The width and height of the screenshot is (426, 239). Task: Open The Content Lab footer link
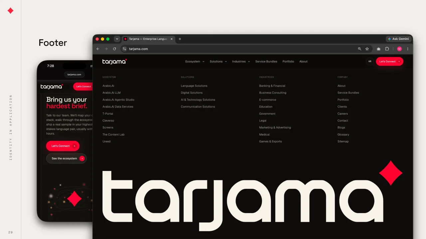pyautogui.click(x=113, y=134)
